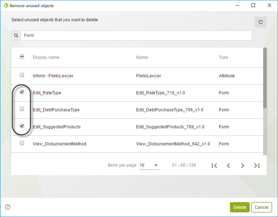The image size is (278, 217).
Task: Sort by Type column header
Action: pos(224,57)
